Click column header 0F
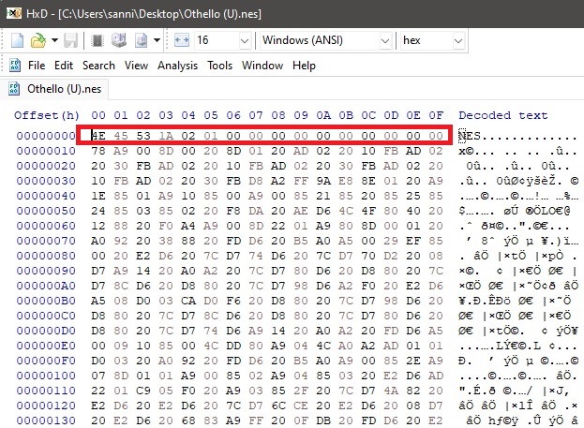The width and height of the screenshot is (584, 428). click(x=436, y=115)
